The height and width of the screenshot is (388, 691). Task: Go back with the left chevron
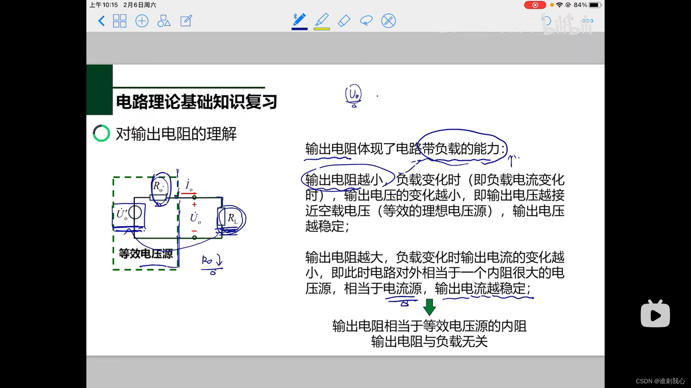pos(101,21)
